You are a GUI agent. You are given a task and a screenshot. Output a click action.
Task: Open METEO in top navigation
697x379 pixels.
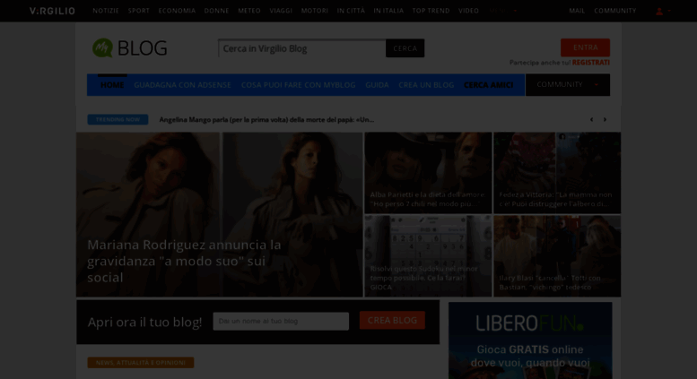coord(249,11)
